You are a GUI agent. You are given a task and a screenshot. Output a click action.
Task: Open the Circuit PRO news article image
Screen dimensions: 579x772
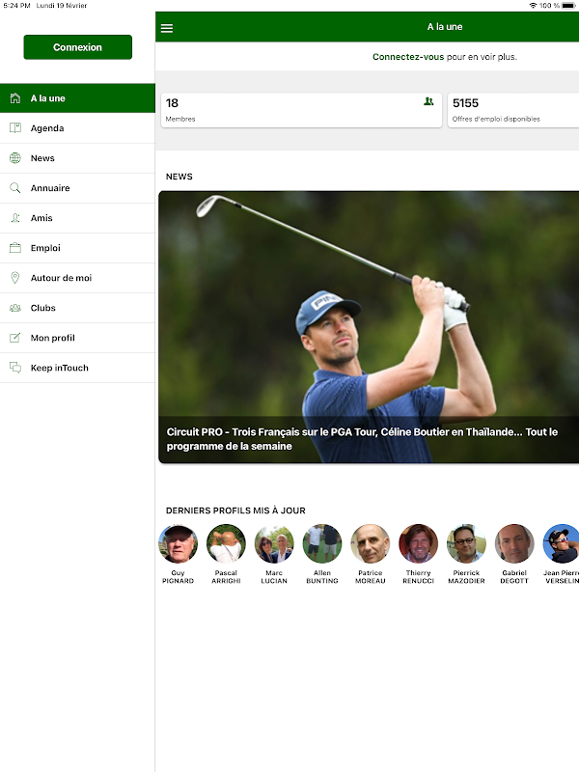[x=369, y=327]
